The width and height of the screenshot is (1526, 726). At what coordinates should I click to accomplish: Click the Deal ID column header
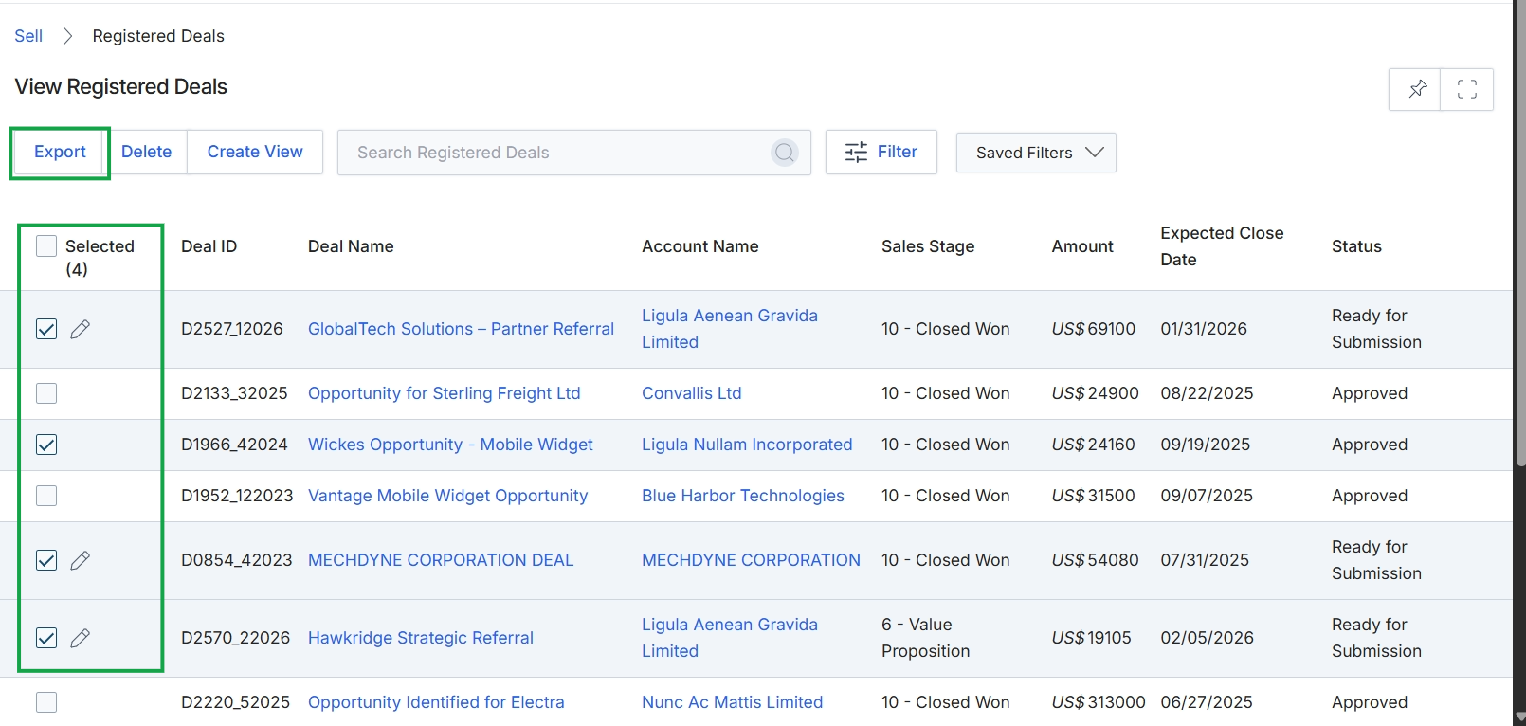click(x=209, y=246)
